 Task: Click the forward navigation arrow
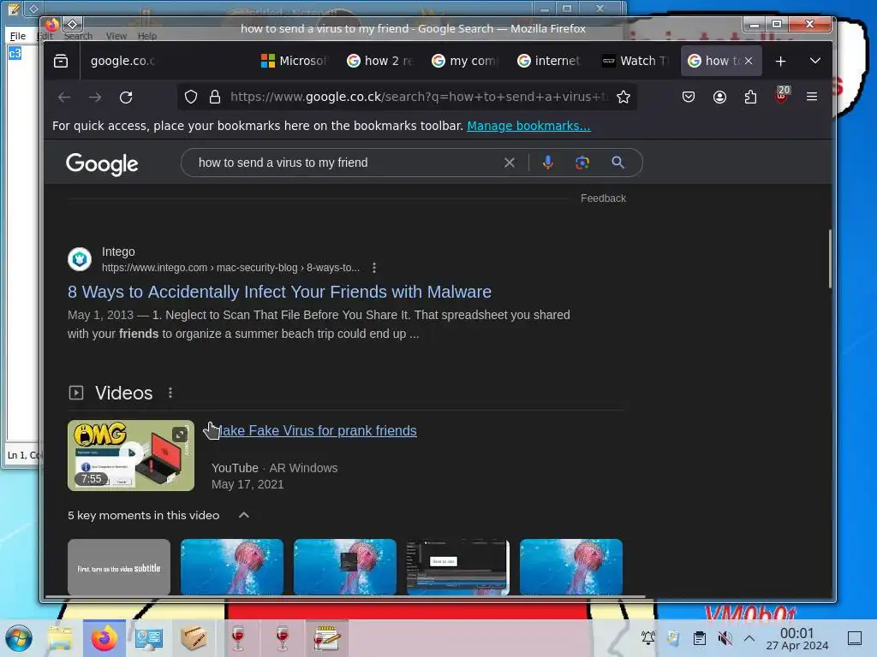[95, 98]
